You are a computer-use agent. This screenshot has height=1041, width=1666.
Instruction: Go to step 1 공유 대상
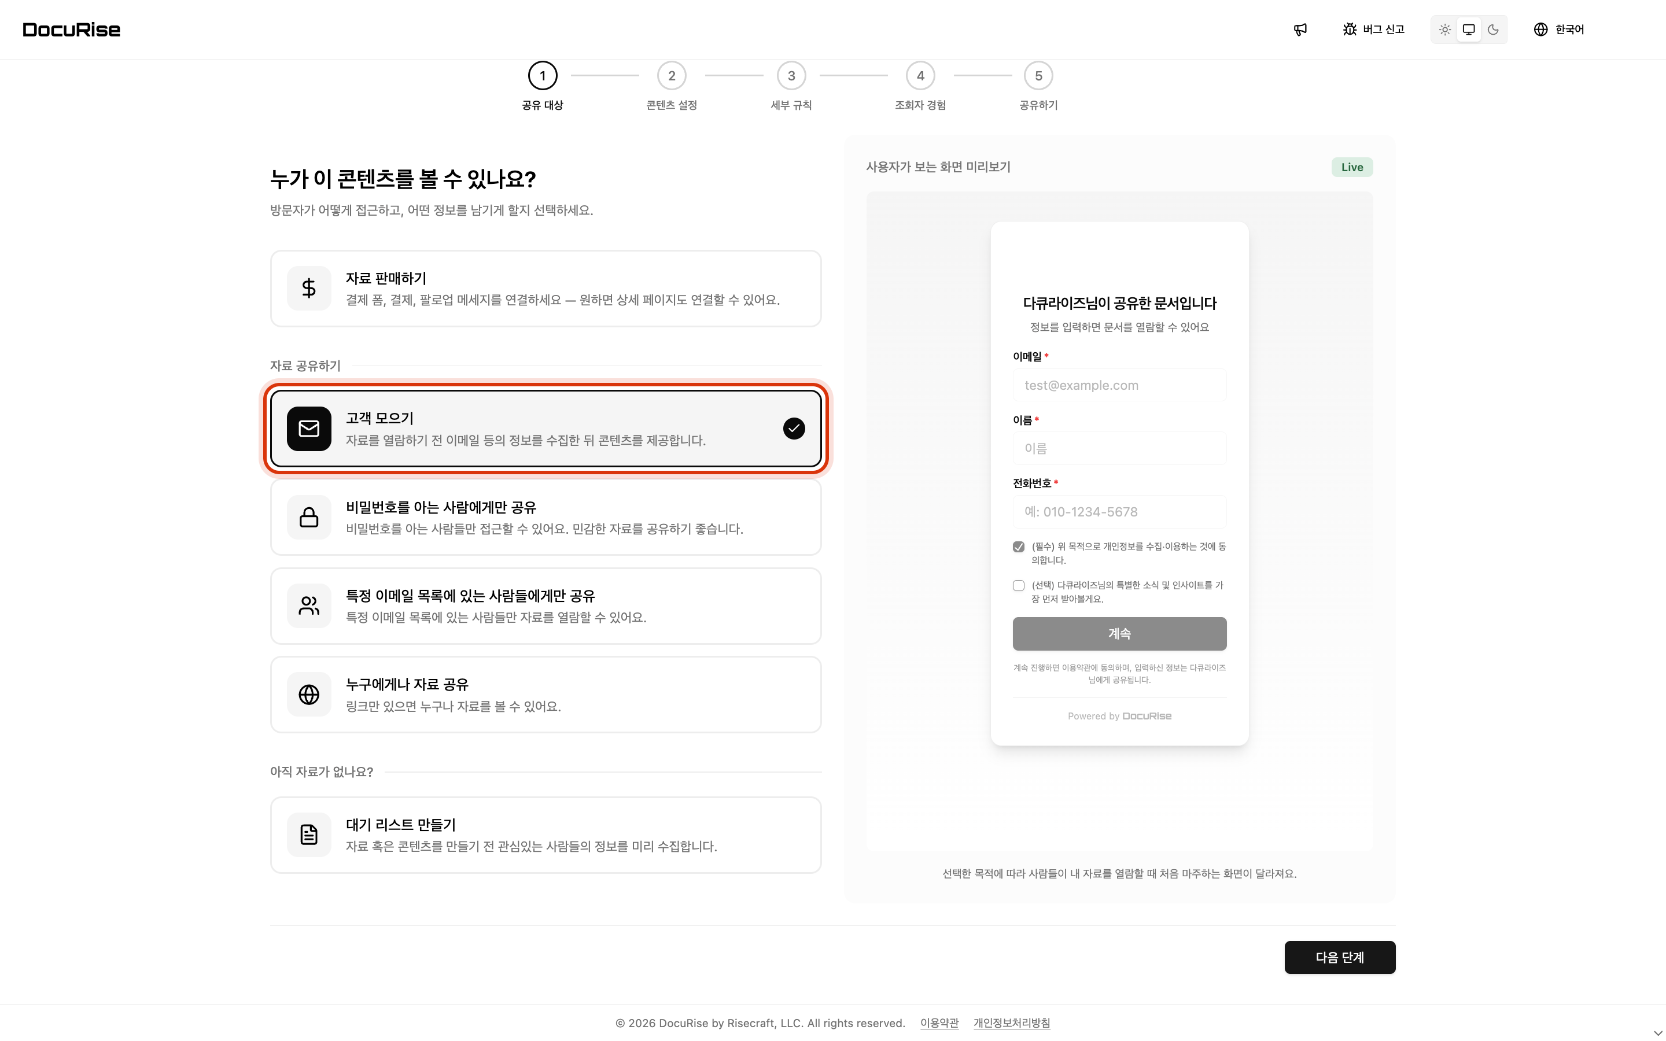coord(543,87)
